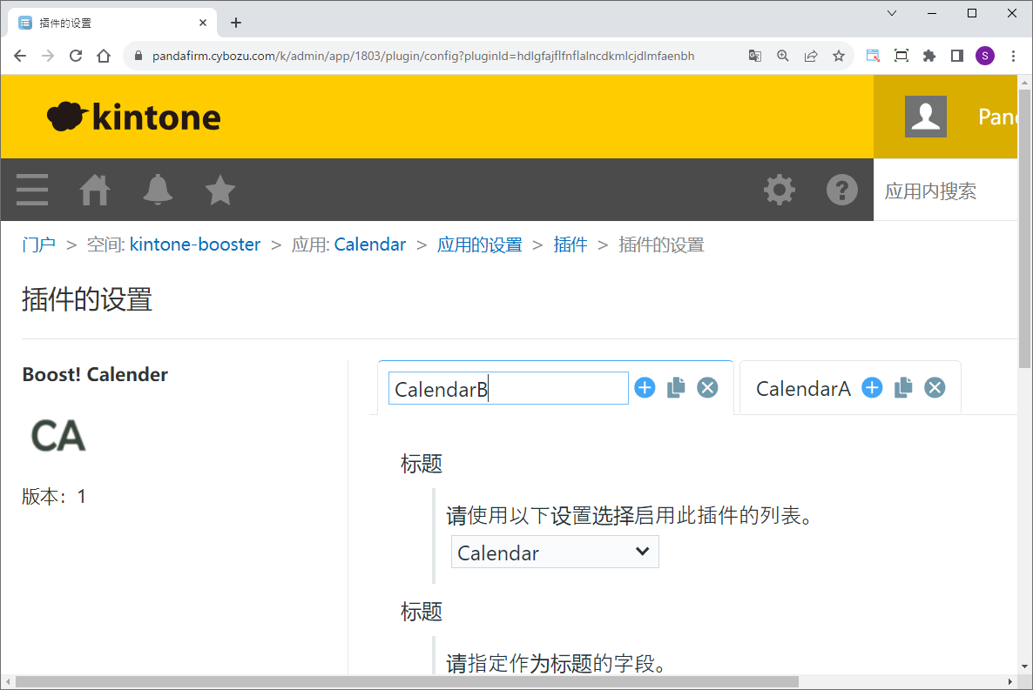Screen dimensions: 1033x690
Task: Click the add tab icon beside CalendarB
Action: point(645,388)
